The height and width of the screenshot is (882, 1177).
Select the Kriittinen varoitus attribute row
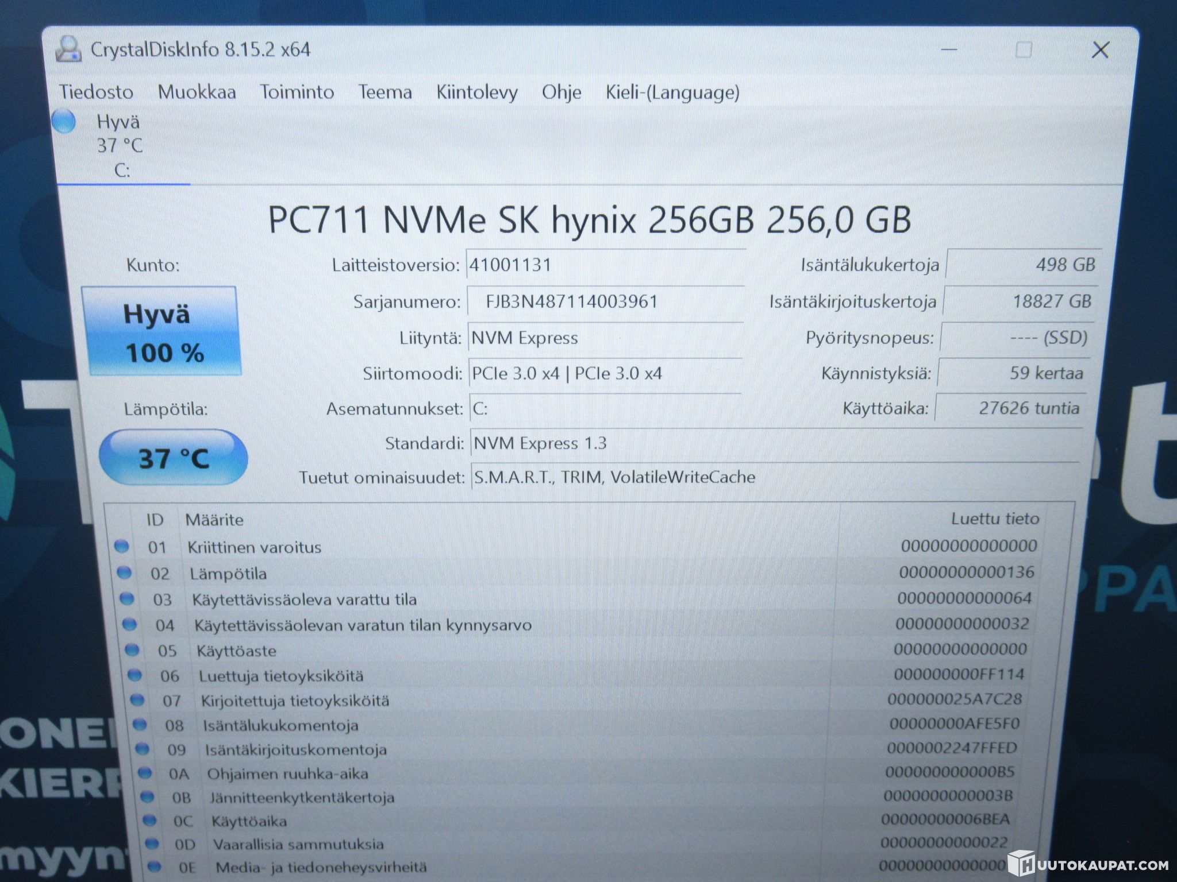[x=576, y=546]
